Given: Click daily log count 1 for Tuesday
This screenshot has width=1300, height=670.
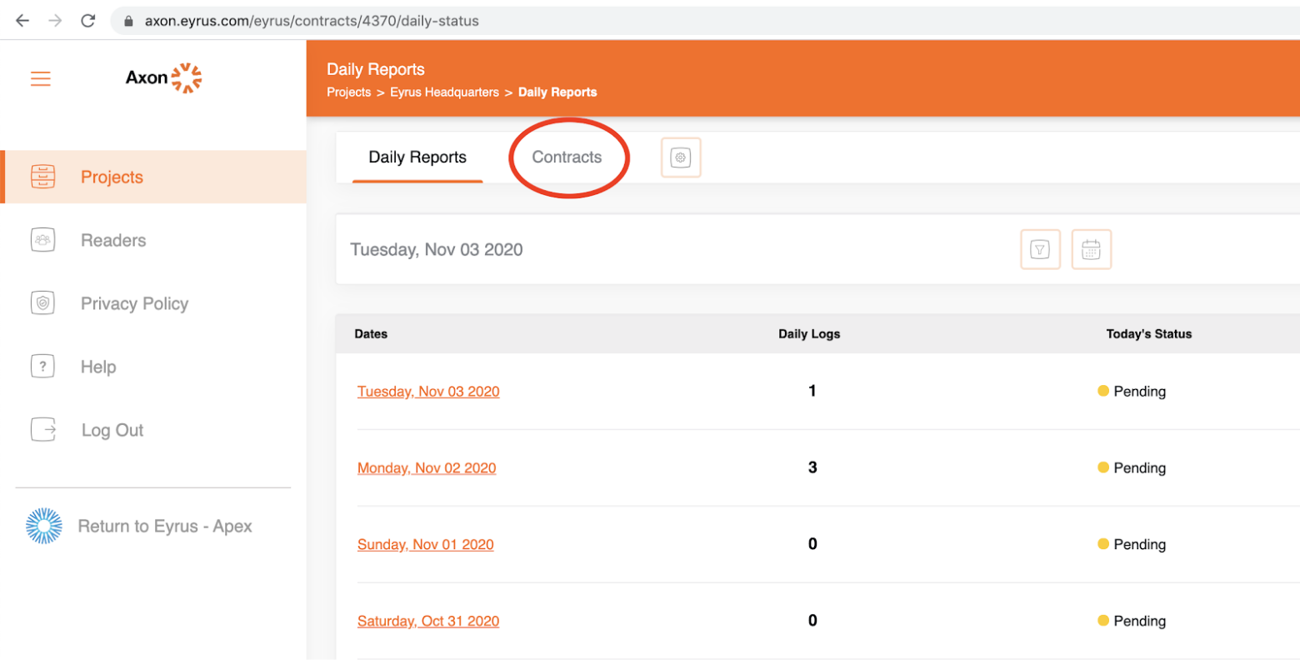Looking at the screenshot, I should tap(812, 391).
